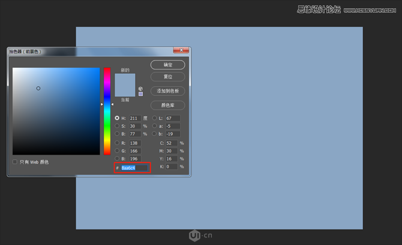The height and width of the screenshot is (245, 402).
Task: Enable 只有 Web 颜色 checkbox
Action: (x=15, y=162)
